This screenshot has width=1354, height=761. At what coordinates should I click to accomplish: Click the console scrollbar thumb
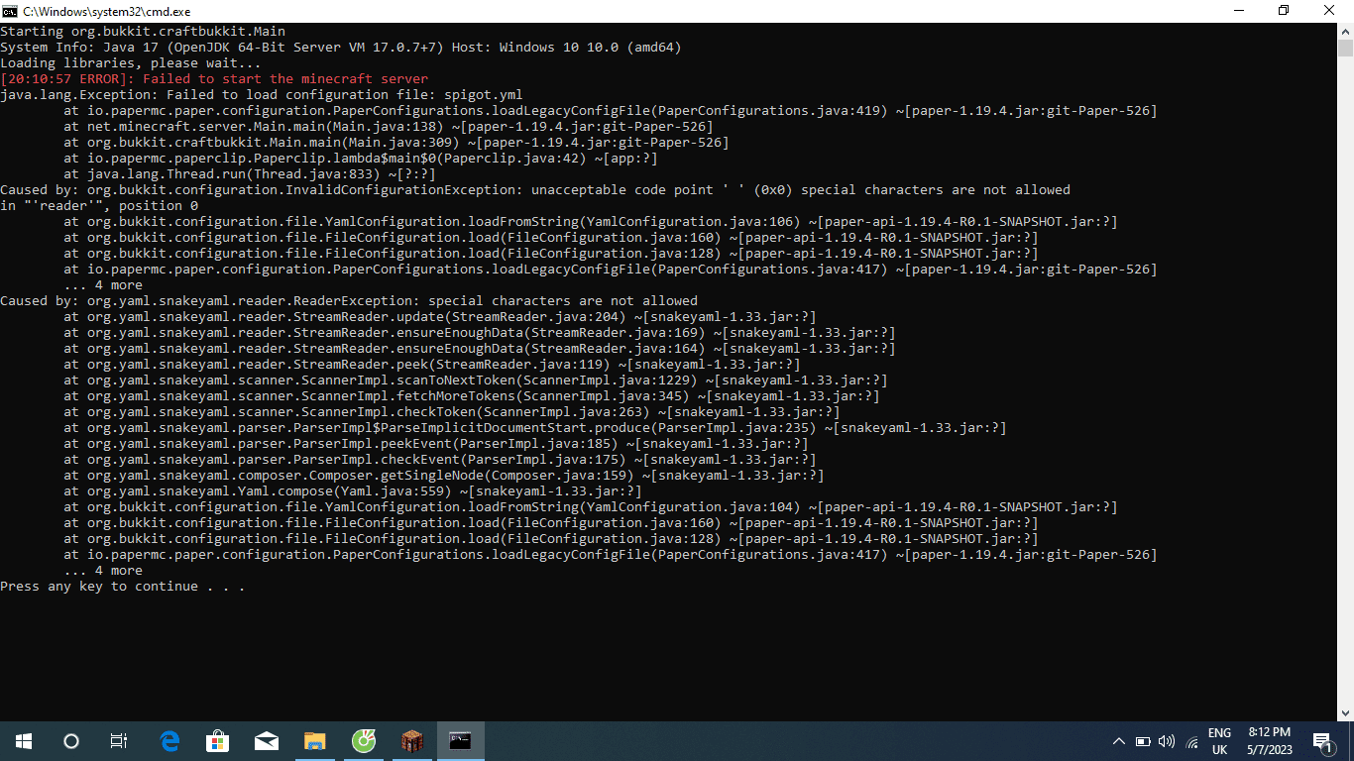pyautogui.click(x=1345, y=49)
